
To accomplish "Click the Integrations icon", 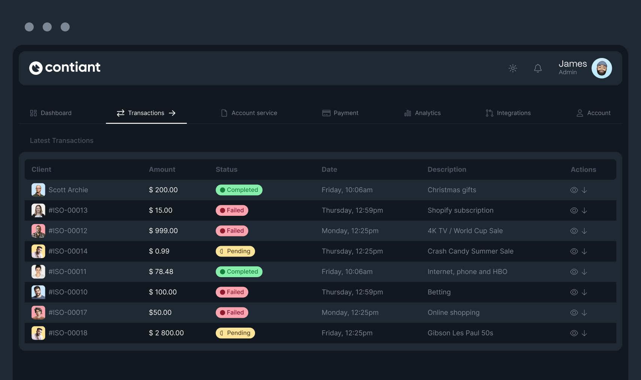I will coord(489,113).
